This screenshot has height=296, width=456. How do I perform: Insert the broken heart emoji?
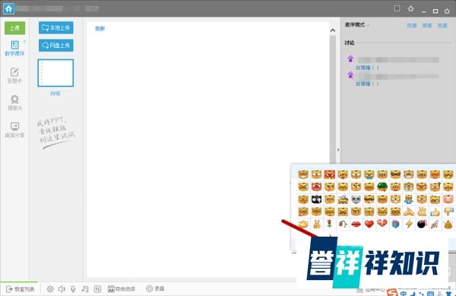[382, 224]
